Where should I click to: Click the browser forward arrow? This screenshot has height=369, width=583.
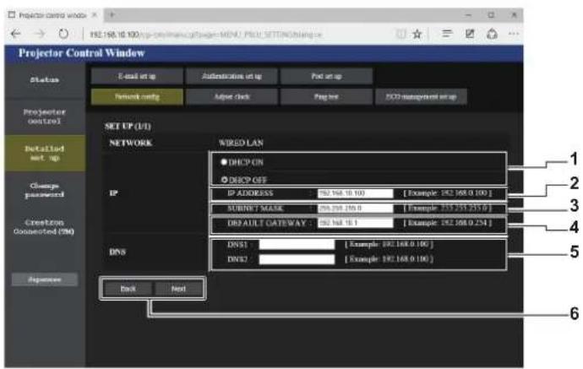coord(40,34)
